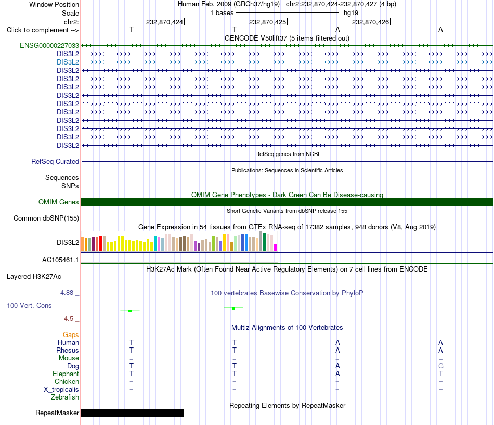Click the Elephant alignment row label
494x425 pixels.
(66, 374)
